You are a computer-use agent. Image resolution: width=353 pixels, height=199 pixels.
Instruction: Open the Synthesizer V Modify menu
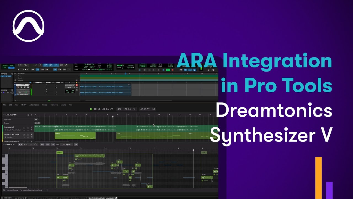[x=24, y=105]
